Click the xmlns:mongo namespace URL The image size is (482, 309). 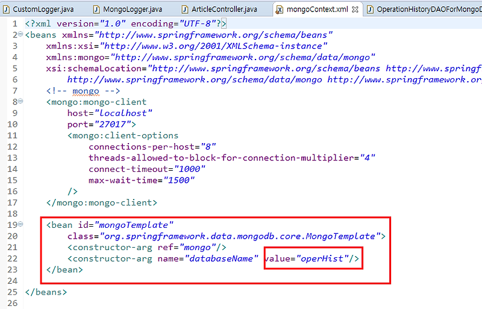point(243,57)
